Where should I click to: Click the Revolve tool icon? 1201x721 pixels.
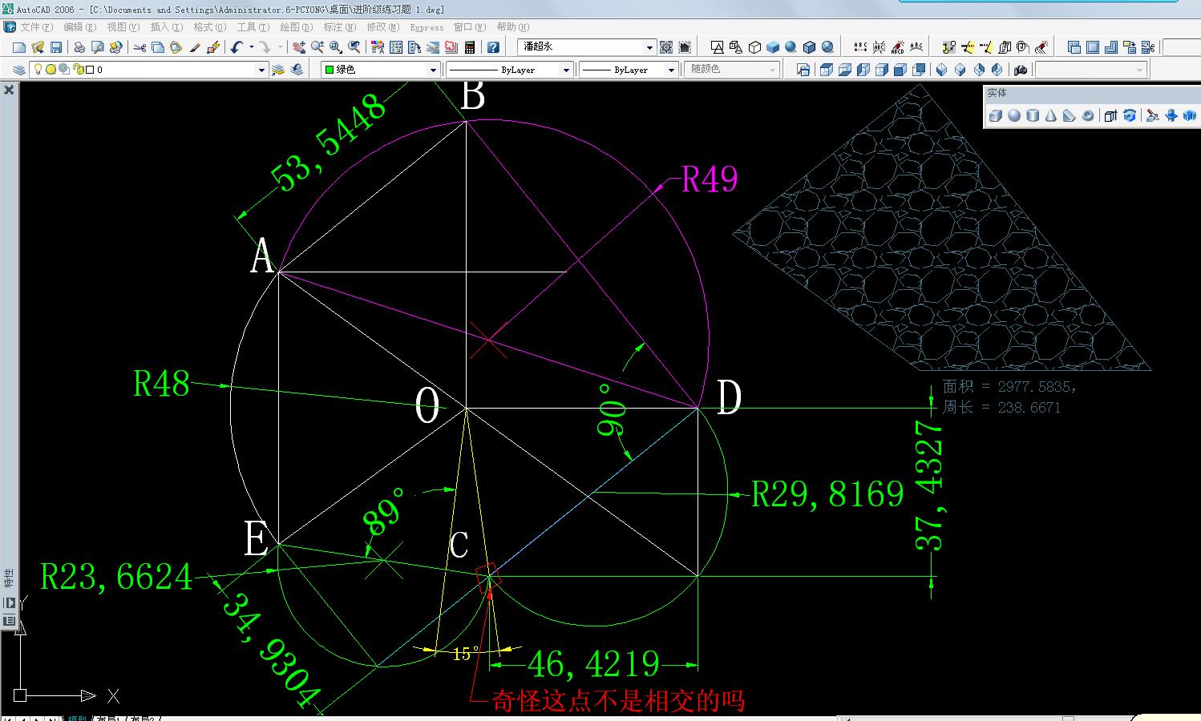[x=1129, y=115]
